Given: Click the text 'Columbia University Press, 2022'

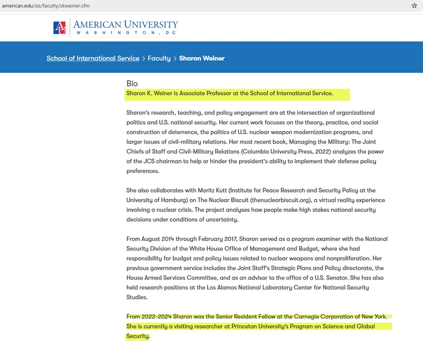Looking at the screenshot, I should click(287, 152).
